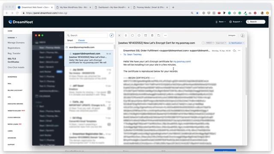274x154 pixels.
Task: Expand recipient details next to To: Sean Twomey
Action: tap(121, 54)
